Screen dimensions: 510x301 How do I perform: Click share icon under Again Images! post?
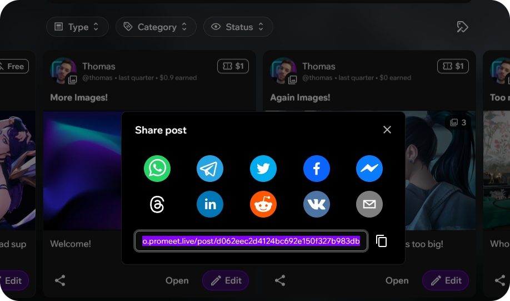[280, 280]
